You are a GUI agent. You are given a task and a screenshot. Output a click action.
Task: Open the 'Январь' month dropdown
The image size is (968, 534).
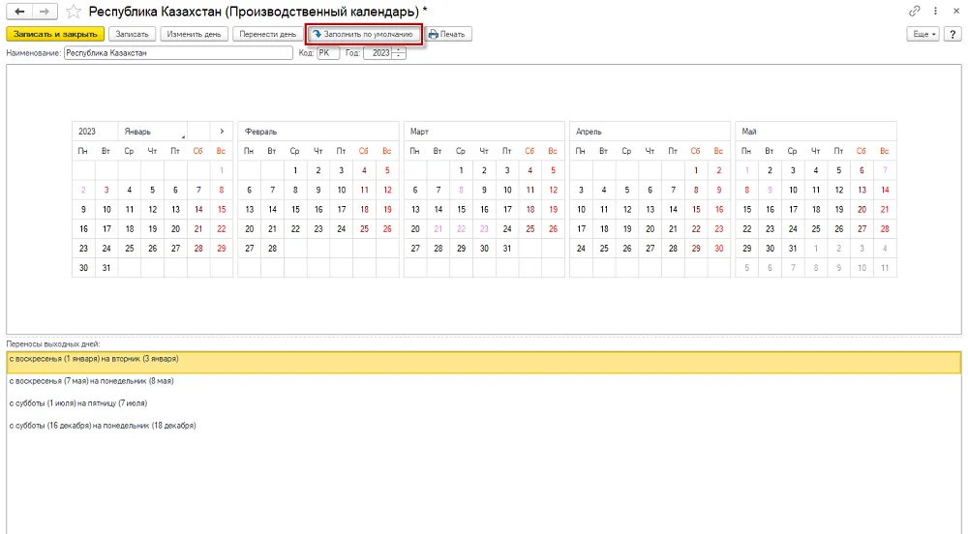[x=154, y=132]
